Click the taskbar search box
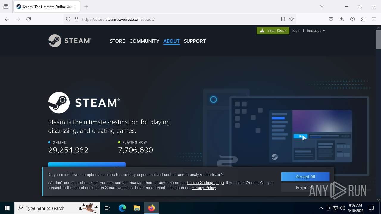Image resolution: width=381 pixels, height=214 pixels. 57,208
